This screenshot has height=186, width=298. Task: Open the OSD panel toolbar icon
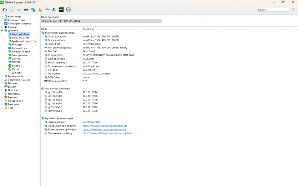pos(61,10)
